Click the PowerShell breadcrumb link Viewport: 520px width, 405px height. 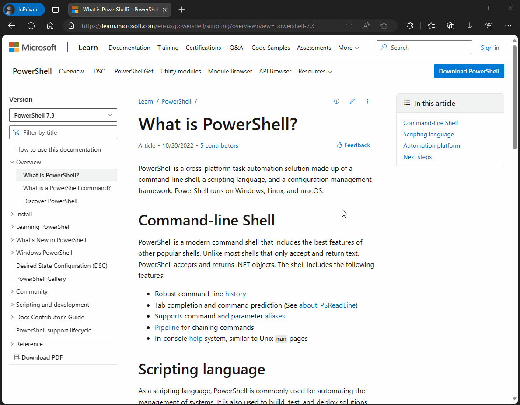pyautogui.click(x=176, y=101)
